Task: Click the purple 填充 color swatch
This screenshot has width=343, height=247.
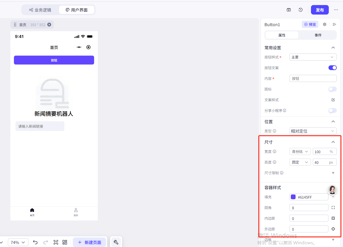Action: [x=293, y=197]
